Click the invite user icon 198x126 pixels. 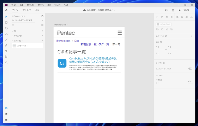point(166,10)
